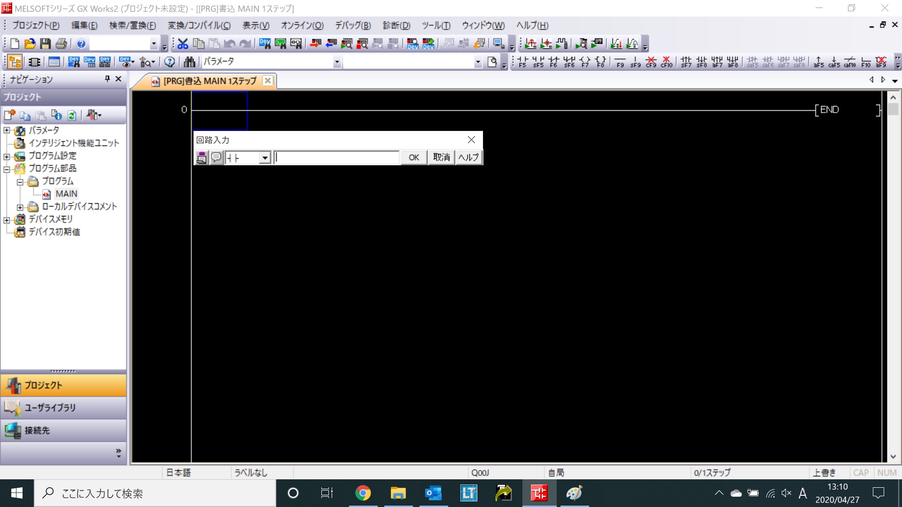Select デバイス初期値 in the project tree
Image resolution: width=902 pixels, height=507 pixels.
point(54,232)
